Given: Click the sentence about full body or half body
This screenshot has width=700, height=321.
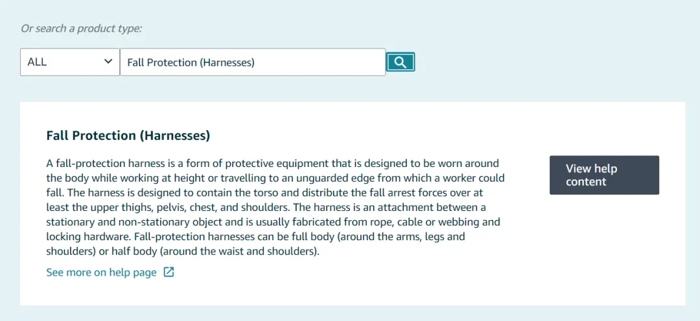Looking at the screenshot, I should tap(256, 244).
